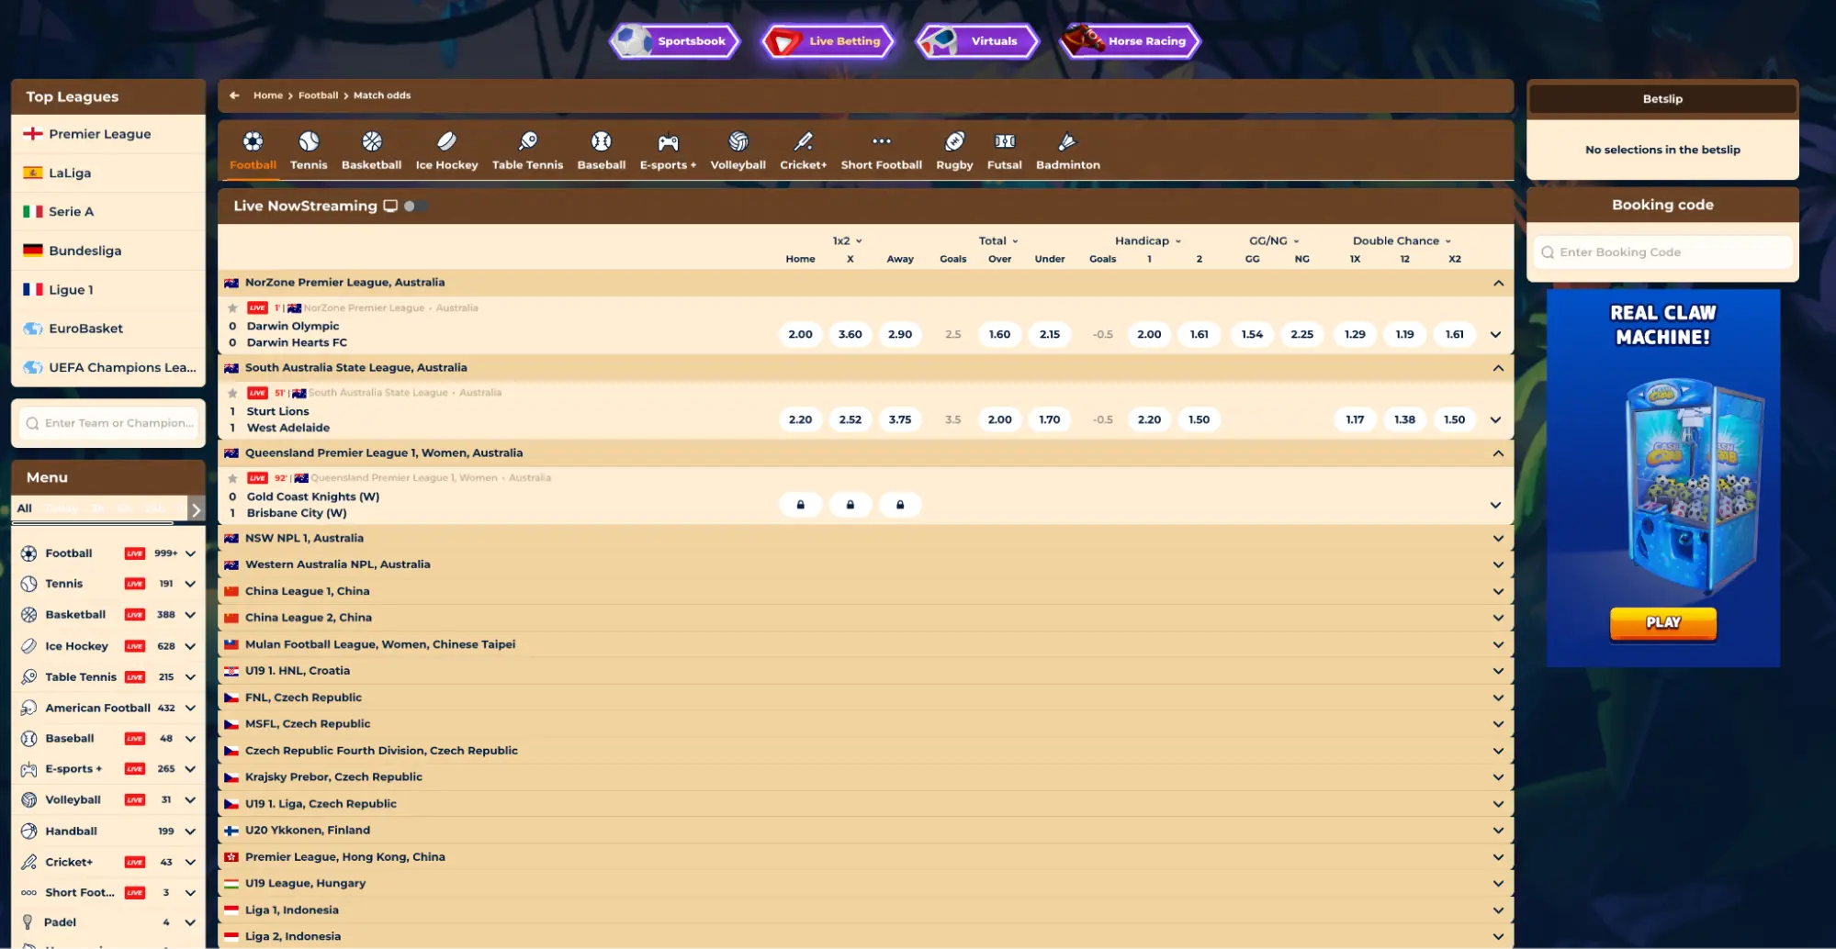Open the Total market dropdown
1836x949 pixels.
[x=997, y=240]
